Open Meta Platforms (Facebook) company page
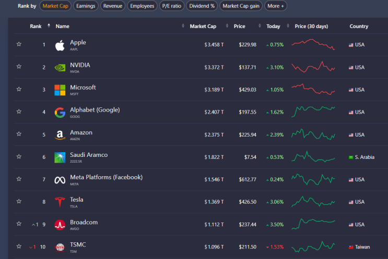The image size is (388, 259). click(106, 177)
